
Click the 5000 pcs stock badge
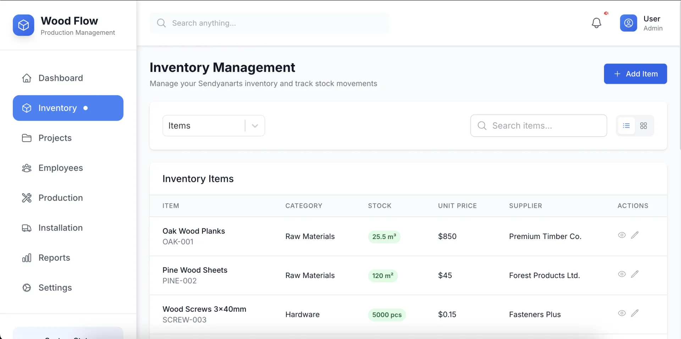pos(387,315)
